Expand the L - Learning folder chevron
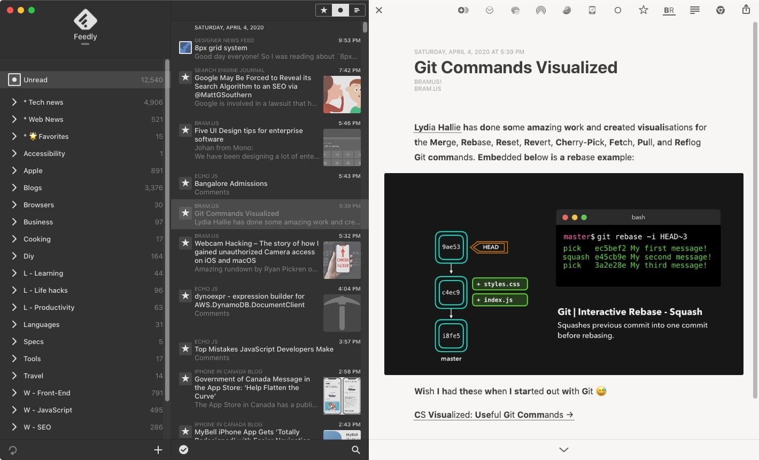Viewport: 759px width, 460px height. coord(14,273)
